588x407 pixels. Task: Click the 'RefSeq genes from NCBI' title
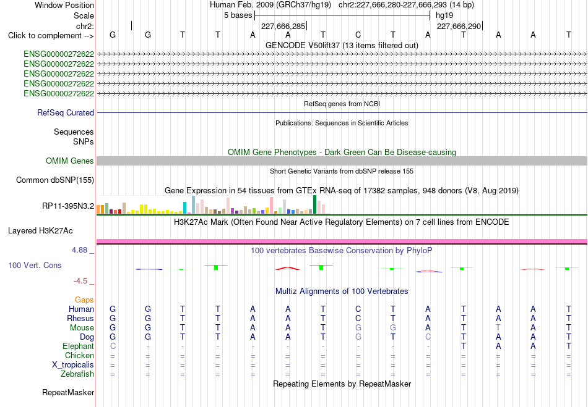(342, 104)
